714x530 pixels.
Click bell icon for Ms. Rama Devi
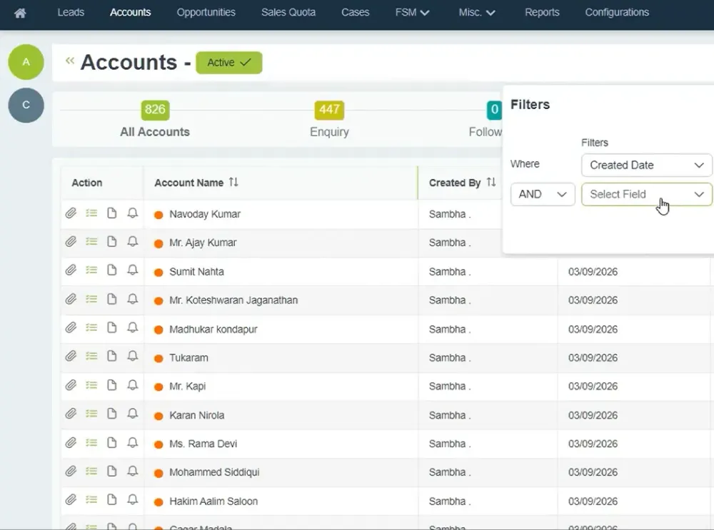[x=132, y=442]
